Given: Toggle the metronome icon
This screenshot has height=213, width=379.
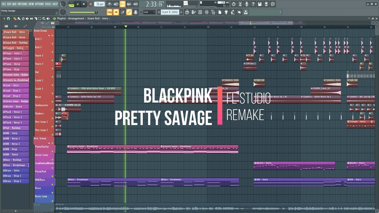Looking at the screenshot, I should [x=110, y=4].
